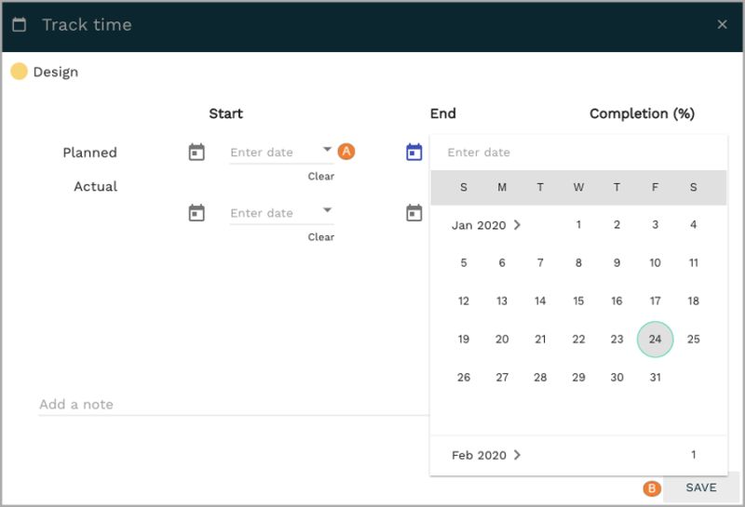Pick January 25 in the calendar
This screenshot has width=745, height=507.
tap(693, 339)
